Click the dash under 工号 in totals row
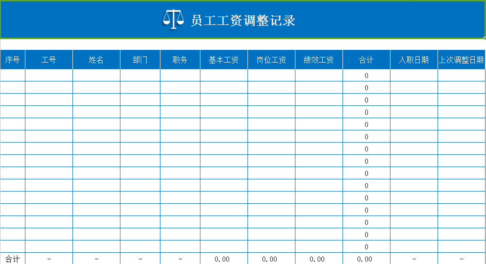This screenshot has width=486, height=264. click(x=49, y=259)
